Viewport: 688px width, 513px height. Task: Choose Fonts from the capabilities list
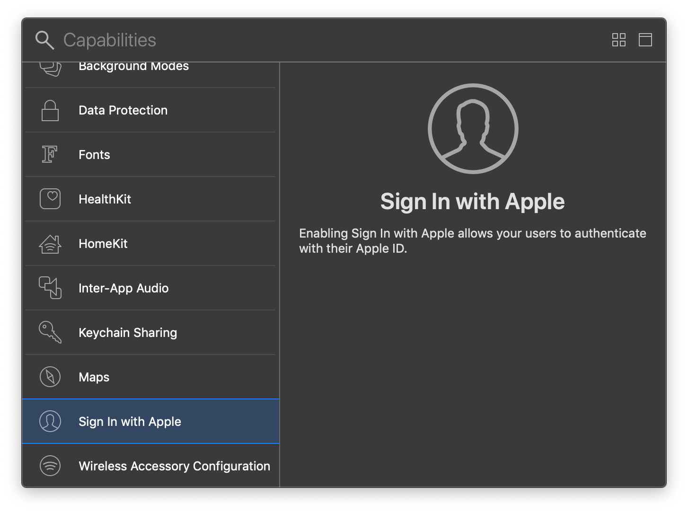150,155
